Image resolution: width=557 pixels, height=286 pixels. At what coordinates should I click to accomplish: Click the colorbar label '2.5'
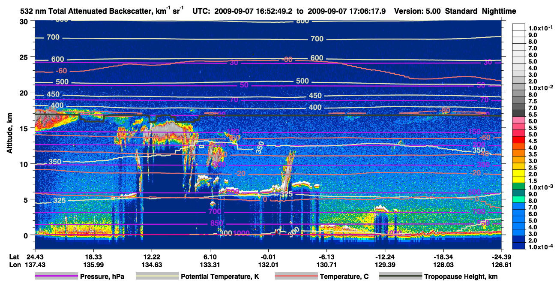pyautogui.click(x=532, y=168)
